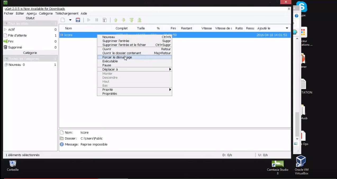The image size is (337, 179).
Task: Click the move down arrow icon
Action: click(124, 20)
